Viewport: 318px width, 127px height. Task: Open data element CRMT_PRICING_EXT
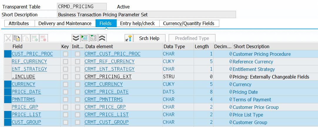point(108,77)
